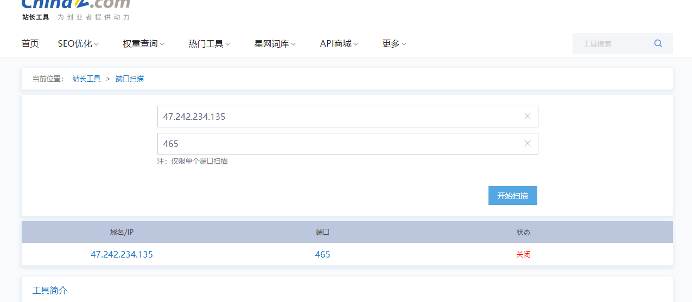Viewport: 692px width, 302px height.
Task: Click the 关闭 status text
Action: pyautogui.click(x=523, y=254)
